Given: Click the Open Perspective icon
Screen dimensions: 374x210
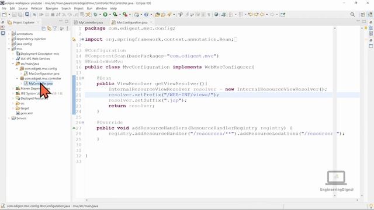Looking at the screenshot, I should [363, 15].
